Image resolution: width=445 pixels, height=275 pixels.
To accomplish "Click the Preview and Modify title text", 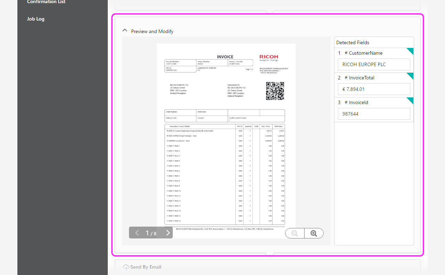I will tap(152, 31).
